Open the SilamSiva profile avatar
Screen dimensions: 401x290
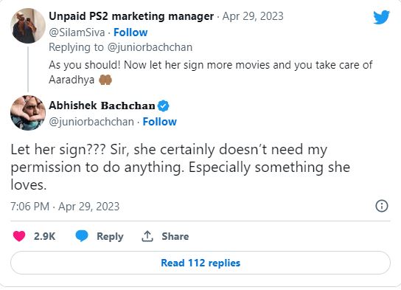[28, 26]
